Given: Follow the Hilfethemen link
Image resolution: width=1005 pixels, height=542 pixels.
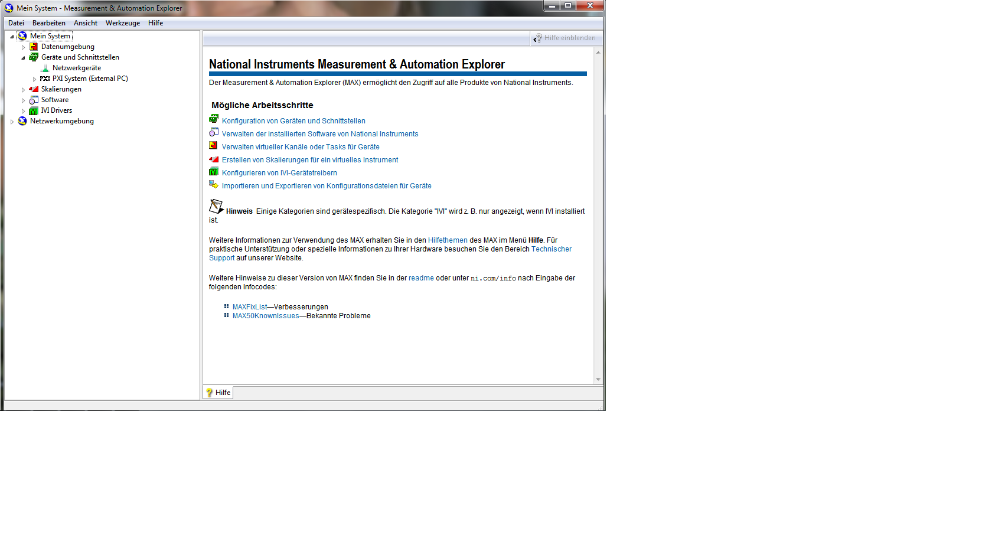Looking at the screenshot, I should click(448, 240).
